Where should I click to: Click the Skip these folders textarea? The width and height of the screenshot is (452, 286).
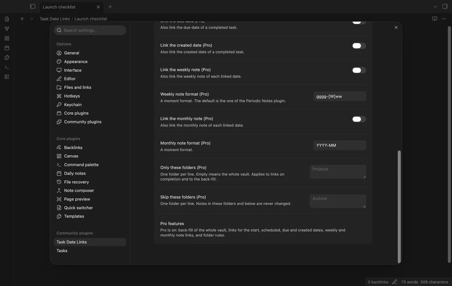(338, 201)
